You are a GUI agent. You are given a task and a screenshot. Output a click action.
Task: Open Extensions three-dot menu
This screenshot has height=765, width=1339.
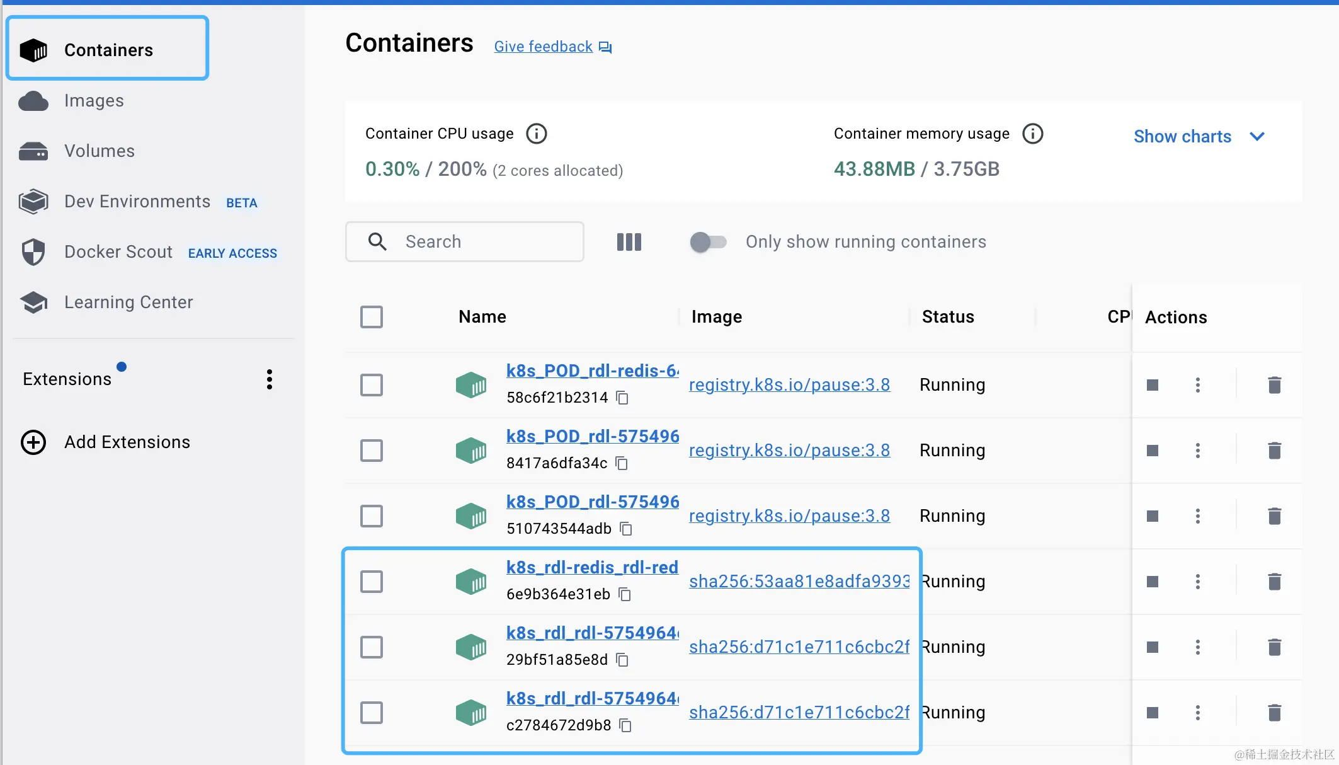pyautogui.click(x=270, y=379)
